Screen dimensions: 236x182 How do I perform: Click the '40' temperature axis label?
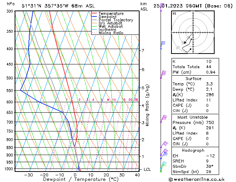(x=137, y=175)
